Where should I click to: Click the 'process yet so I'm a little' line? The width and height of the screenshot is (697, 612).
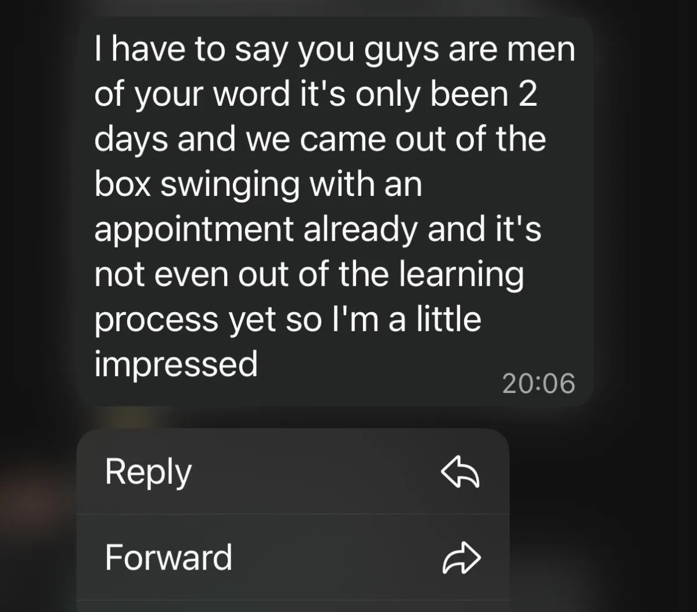[x=288, y=320]
